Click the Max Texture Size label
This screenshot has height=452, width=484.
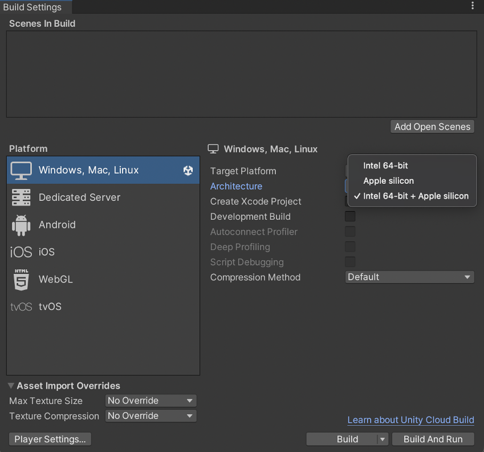pyautogui.click(x=46, y=401)
